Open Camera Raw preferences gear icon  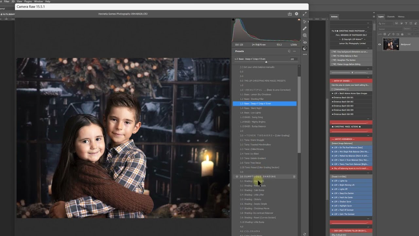[297, 14]
